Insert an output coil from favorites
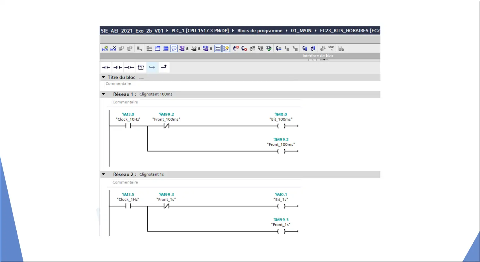Screen dimensions: 480x262 tap(129, 67)
